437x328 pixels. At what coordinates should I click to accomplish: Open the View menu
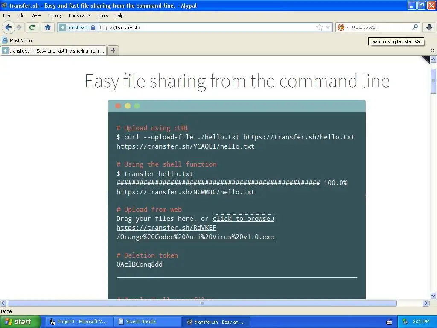click(x=36, y=15)
